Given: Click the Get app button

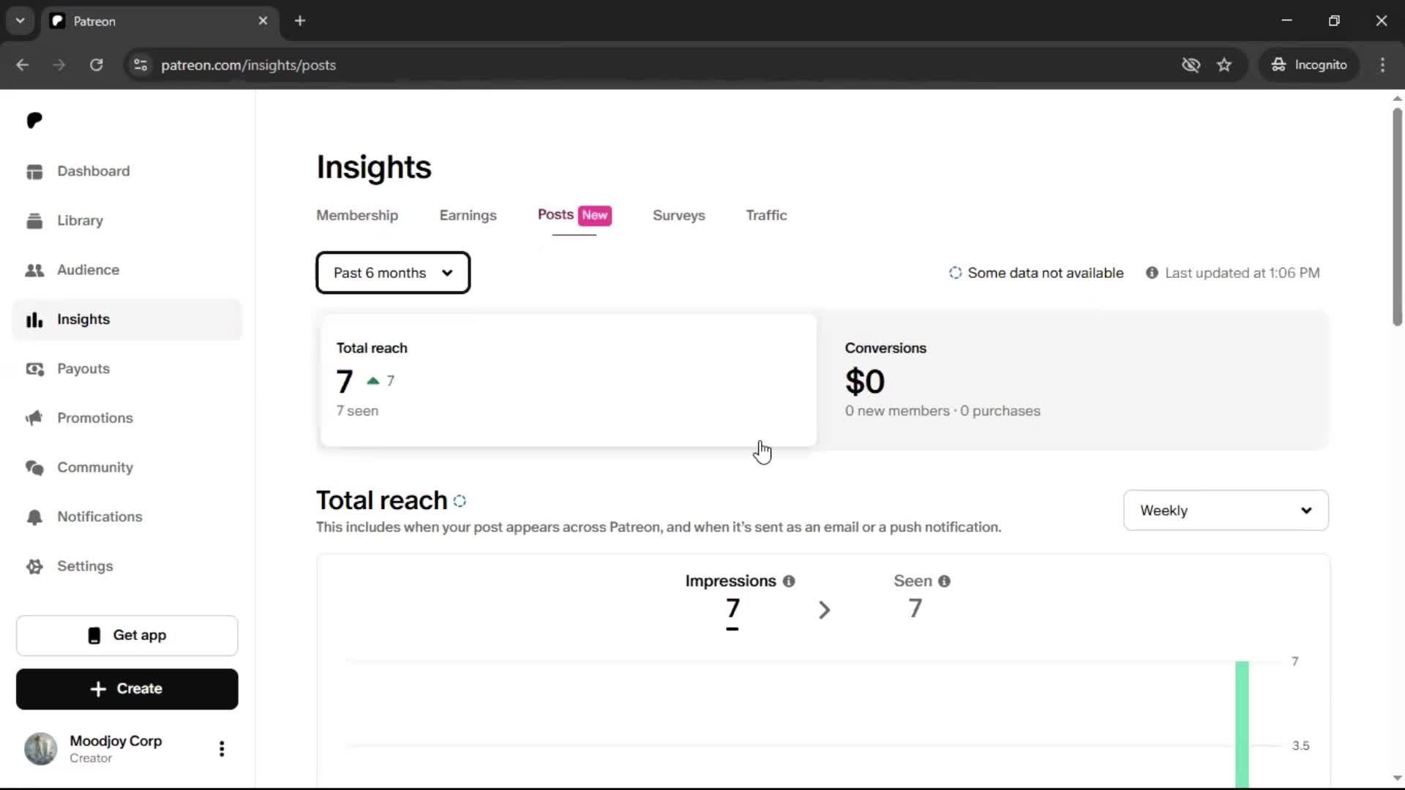Looking at the screenshot, I should click(127, 636).
